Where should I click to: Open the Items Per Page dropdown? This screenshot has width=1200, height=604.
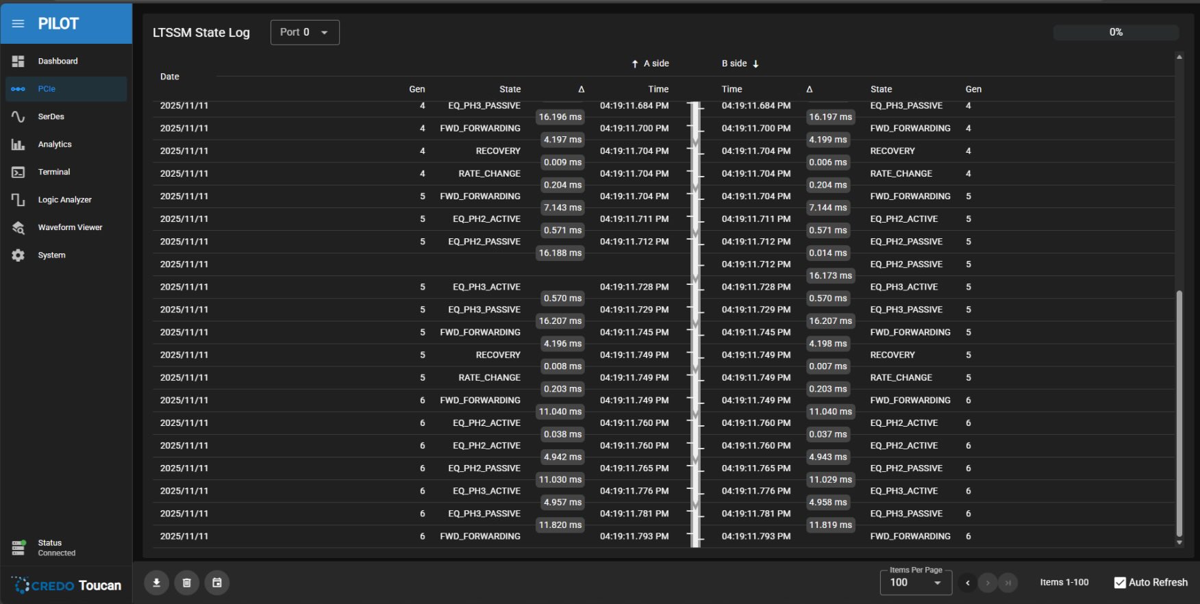915,583
